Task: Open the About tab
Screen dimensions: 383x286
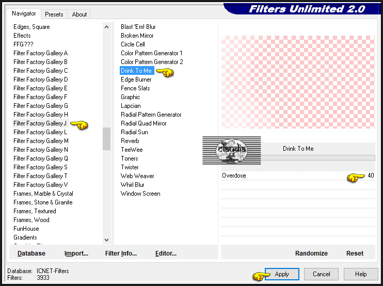Action: coord(79,14)
